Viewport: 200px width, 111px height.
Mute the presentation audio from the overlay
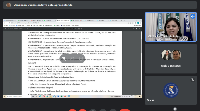pyautogui.click(x=72, y=59)
